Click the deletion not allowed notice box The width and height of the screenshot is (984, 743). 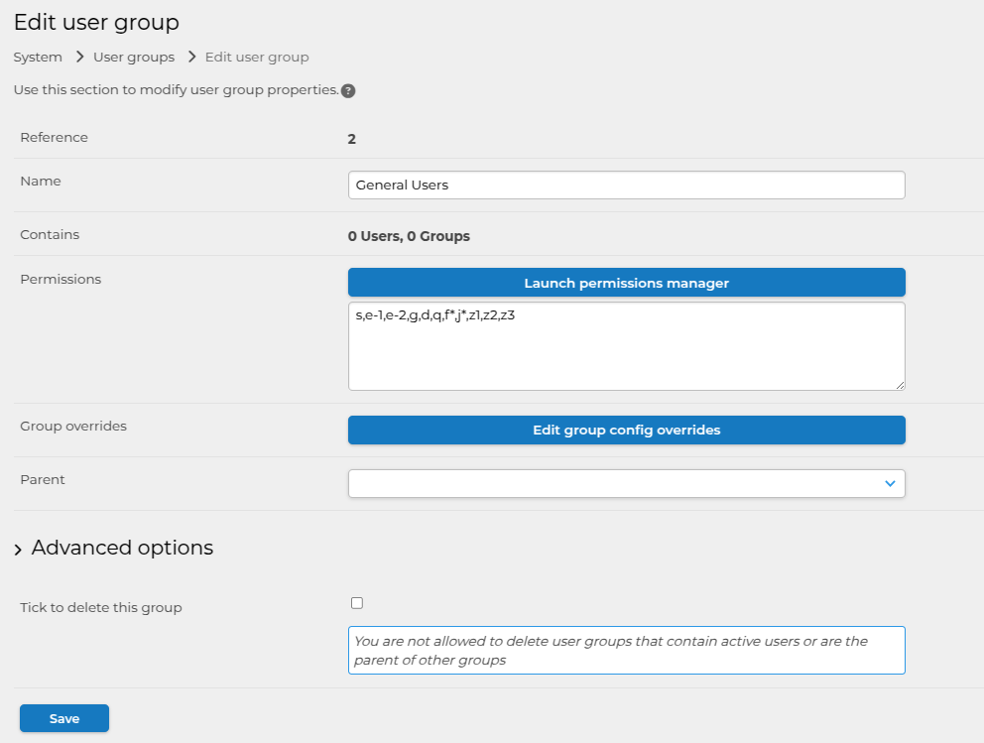click(x=626, y=651)
